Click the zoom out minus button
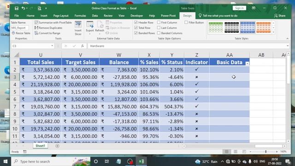 tap(250, 152)
